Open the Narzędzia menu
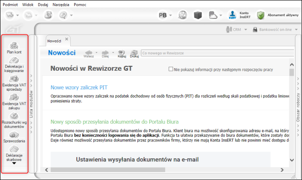Viewport: 302px width, 180px height. [x=61, y=4]
